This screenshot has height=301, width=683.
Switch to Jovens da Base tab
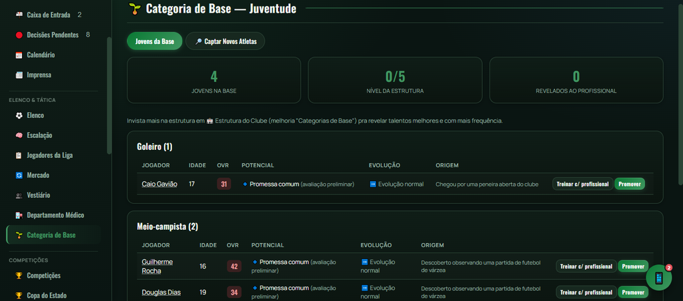(x=155, y=41)
